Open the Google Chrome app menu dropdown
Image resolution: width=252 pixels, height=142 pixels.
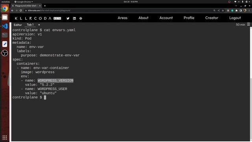[x=24, y=2]
